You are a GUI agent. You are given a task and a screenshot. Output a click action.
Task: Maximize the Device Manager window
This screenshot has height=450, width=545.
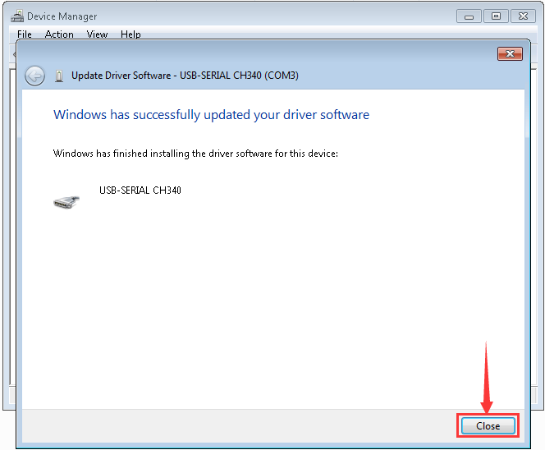click(x=496, y=16)
